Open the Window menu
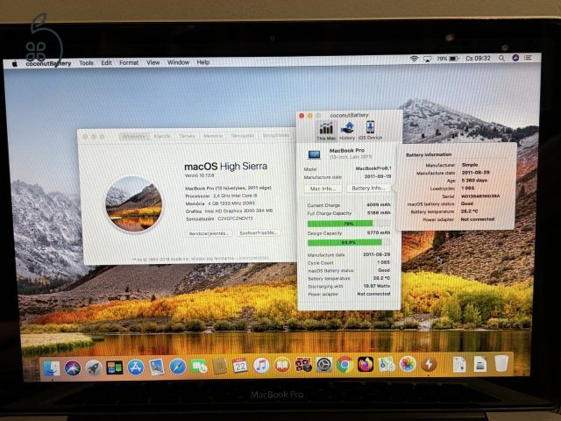561x421 pixels. coord(178,62)
